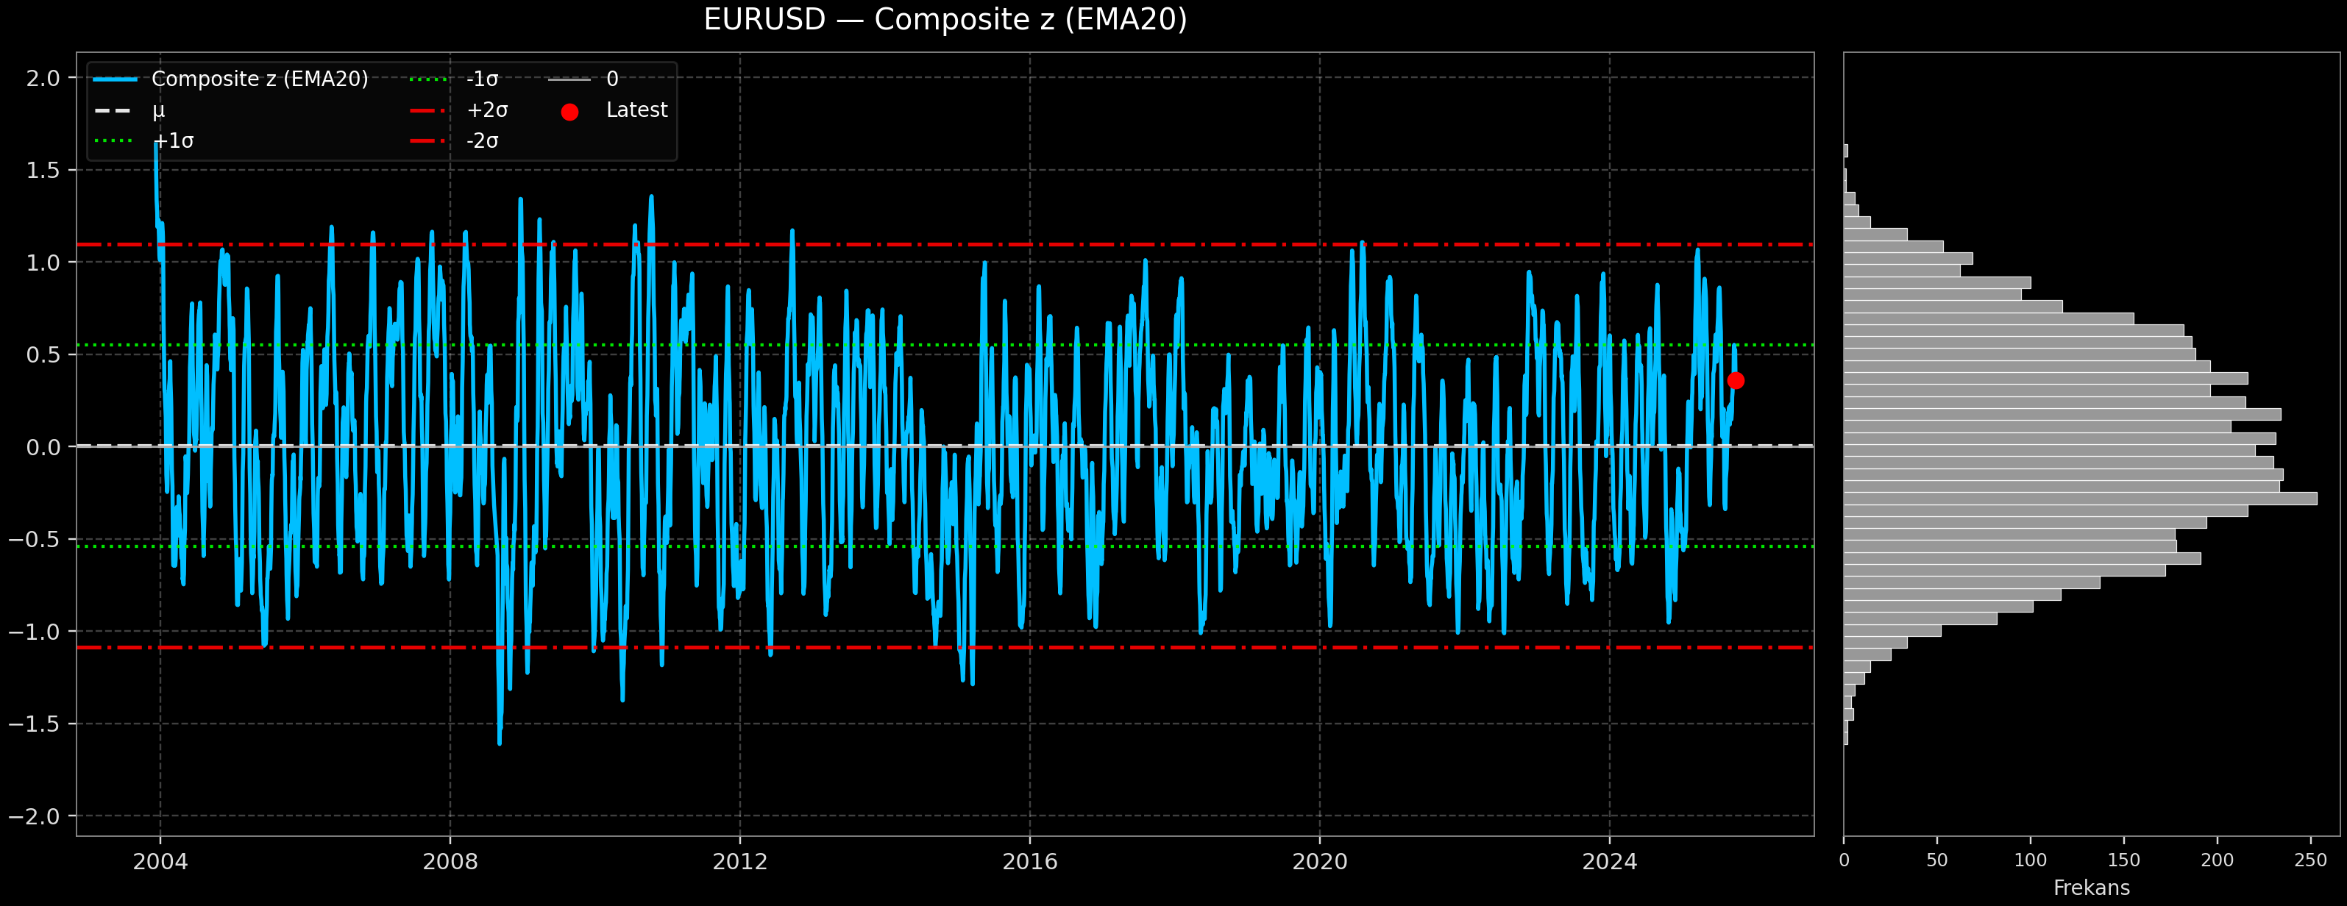Click the "0.0" y-axis tick label
This screenshot has height=906, width=2347.
click(x=43, y=447)
